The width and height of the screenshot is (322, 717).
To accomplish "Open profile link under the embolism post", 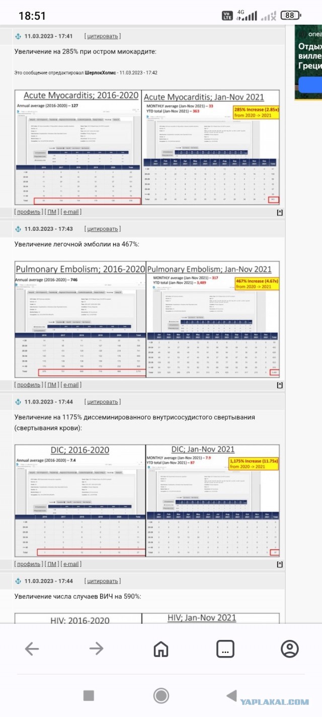I will [x=28, y=385].
